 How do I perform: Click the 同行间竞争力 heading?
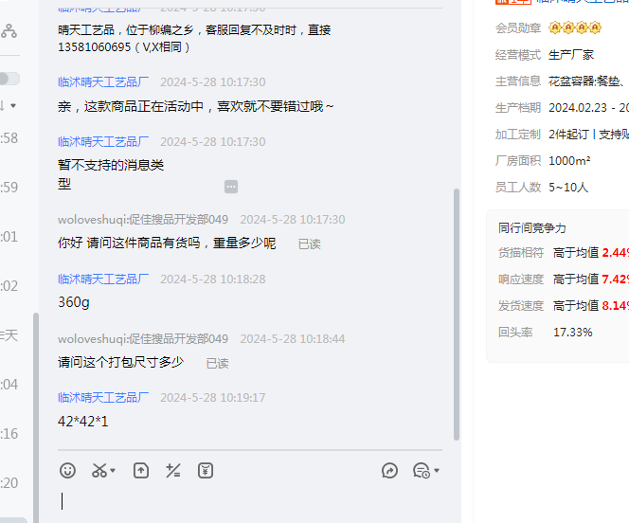pyautogui.click(x=532, y=227)
